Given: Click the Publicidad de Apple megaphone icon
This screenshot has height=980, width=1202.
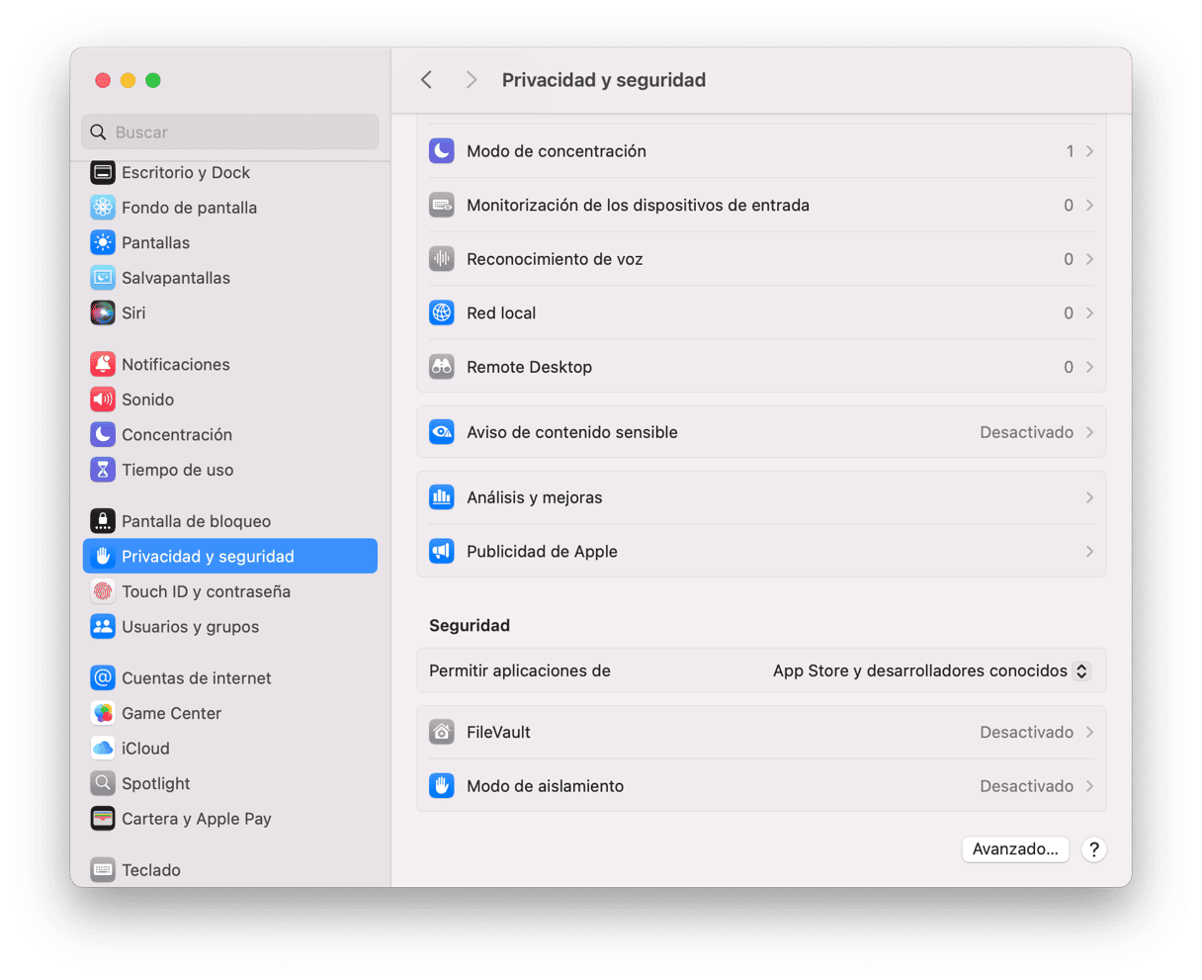Looking at the screenshot, I should 442,552.
